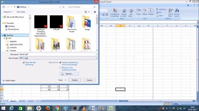The image size is (199, 111).
Task: Click the Options... button
Action: pyautogui.click(x=69, y=74)
